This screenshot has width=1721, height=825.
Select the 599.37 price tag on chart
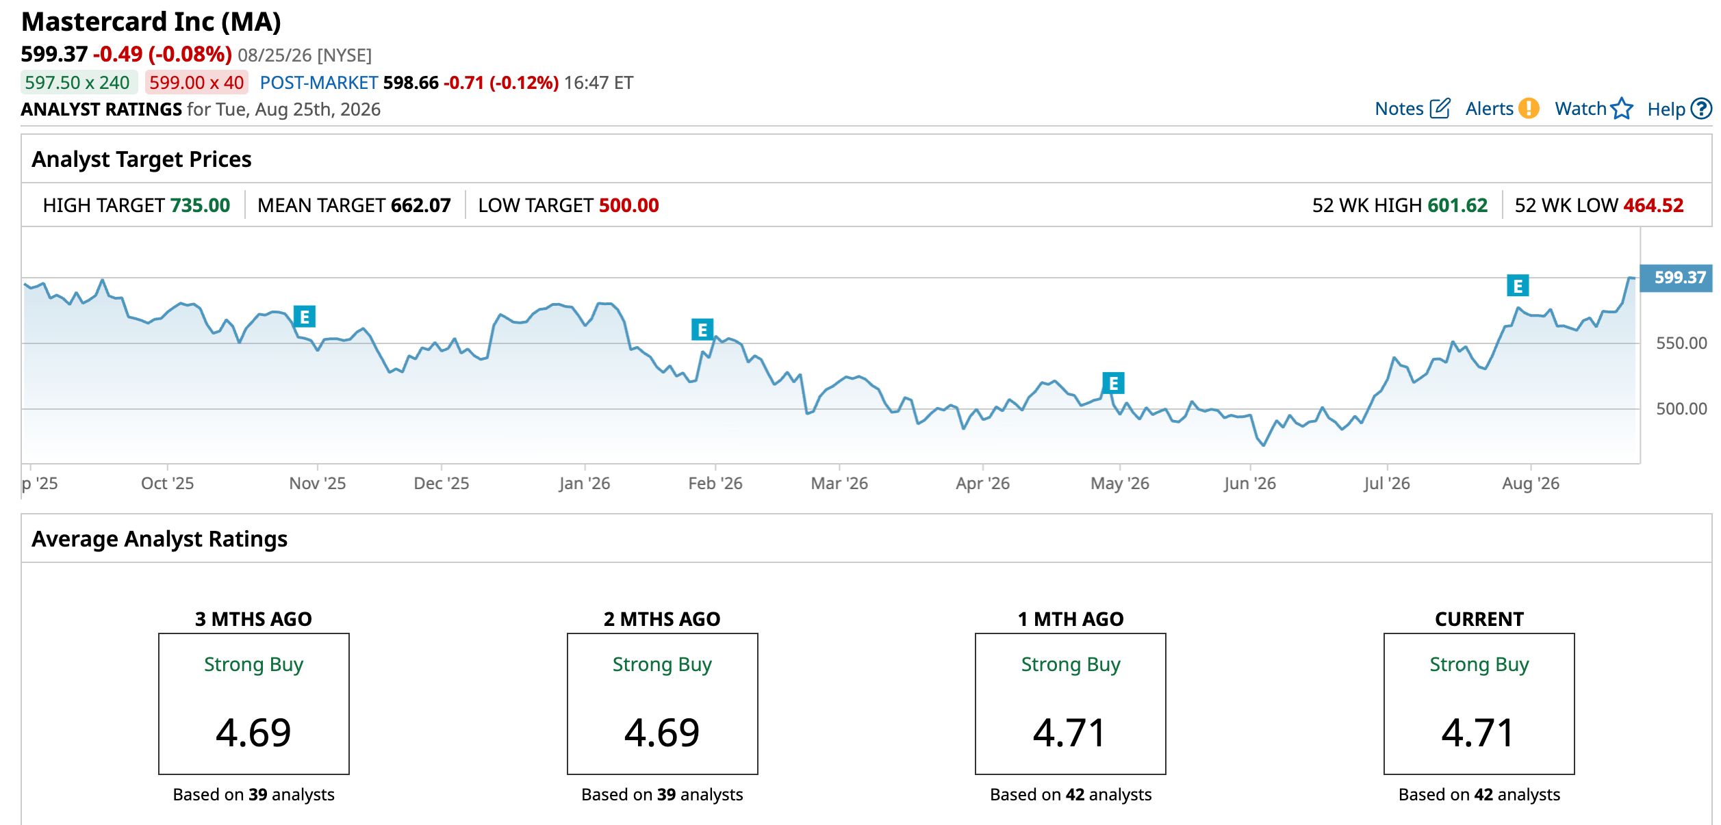click(x=1677, y=278)
